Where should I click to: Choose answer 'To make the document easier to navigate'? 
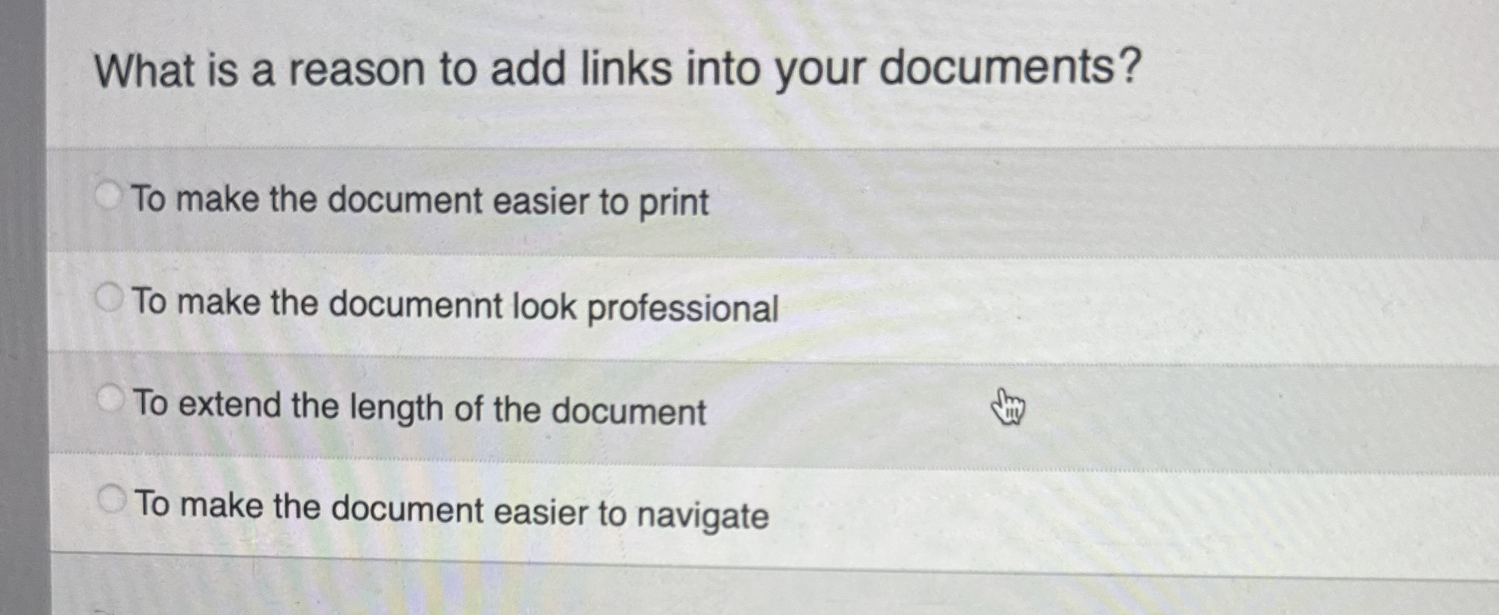coord(450,510)
